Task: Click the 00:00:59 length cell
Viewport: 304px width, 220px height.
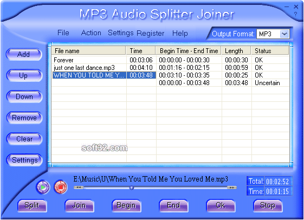Action: pyautogui.click(x=236, y=68)
